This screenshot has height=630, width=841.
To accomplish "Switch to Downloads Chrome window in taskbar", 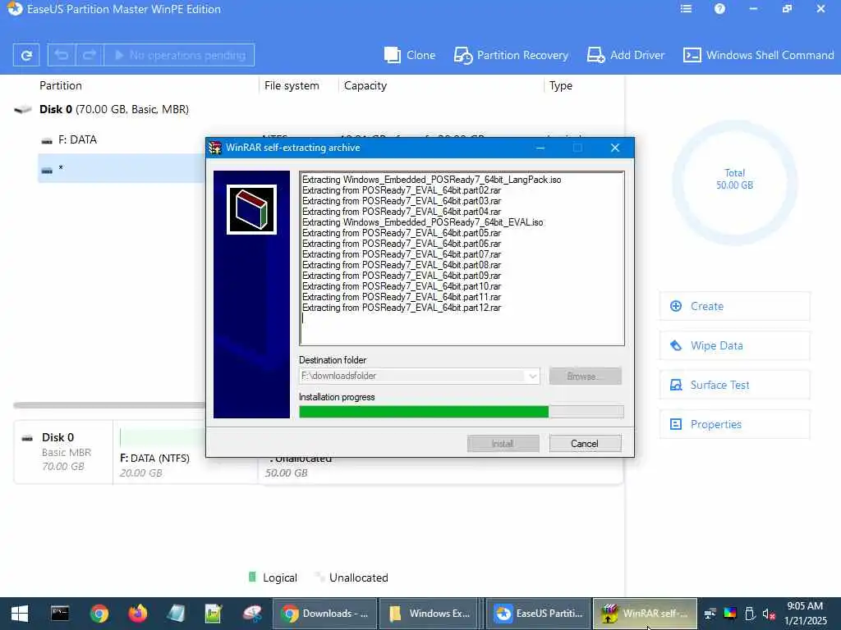I will click(x=324, y=614).
